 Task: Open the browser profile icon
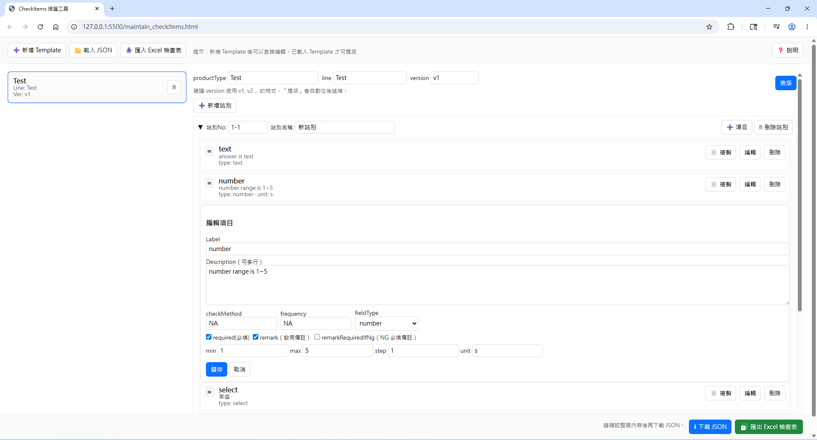(792, 27)
